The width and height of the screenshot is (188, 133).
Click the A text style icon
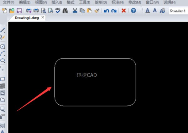pos(162,11)
